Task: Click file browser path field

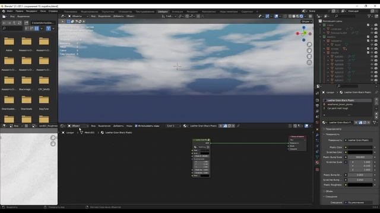Action: click(x=43, y=22)
